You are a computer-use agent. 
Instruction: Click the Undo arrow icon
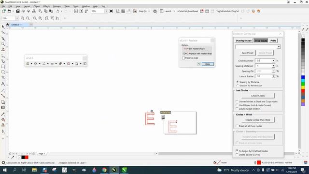(x=57, y=11)
